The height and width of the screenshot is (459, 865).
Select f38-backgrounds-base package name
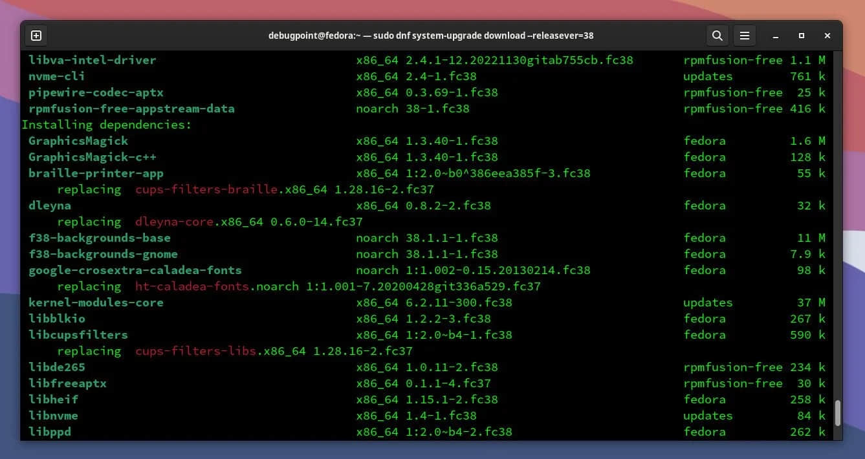pos(100,238)
